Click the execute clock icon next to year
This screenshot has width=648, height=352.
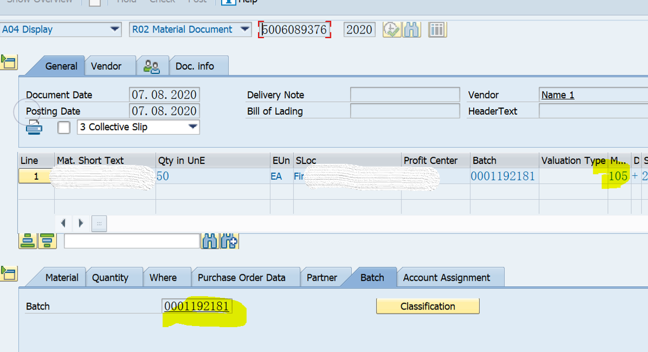(x=392, y=30)
